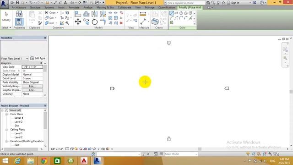
Task: Choose the Rectangle draw tool
Action: pos(176,13)
